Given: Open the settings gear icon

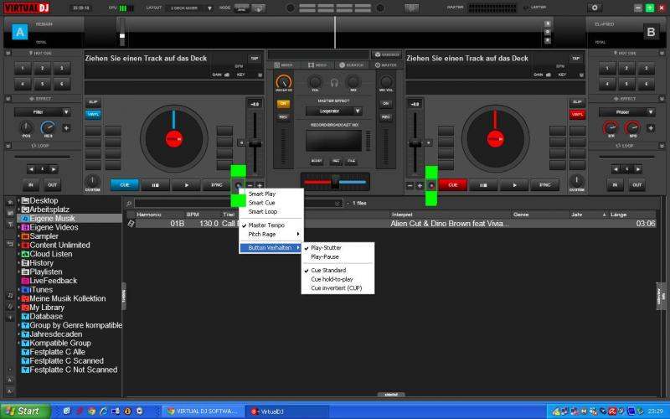Looking at the screenshot, I should pyautogui.click(x=595, y=8).
